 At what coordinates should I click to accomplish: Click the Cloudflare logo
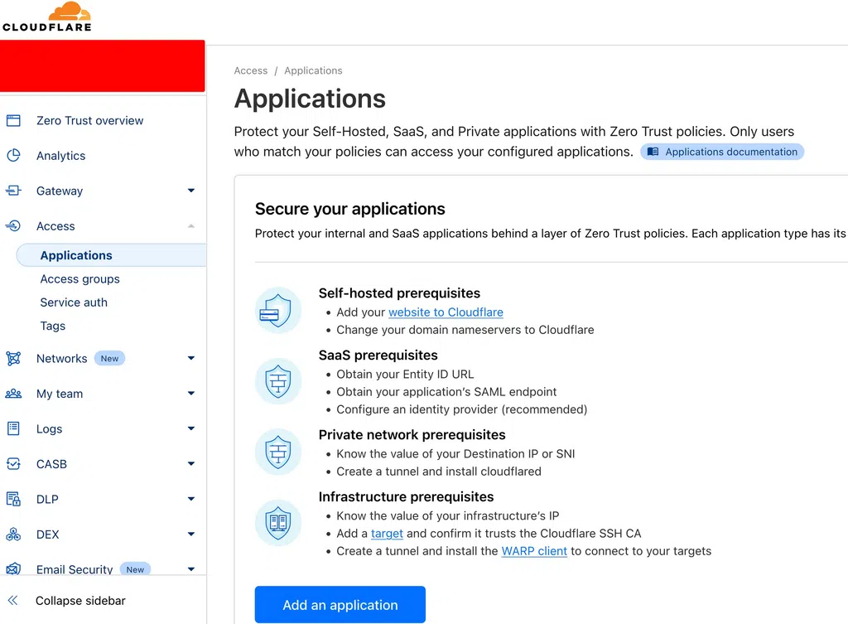47,17
